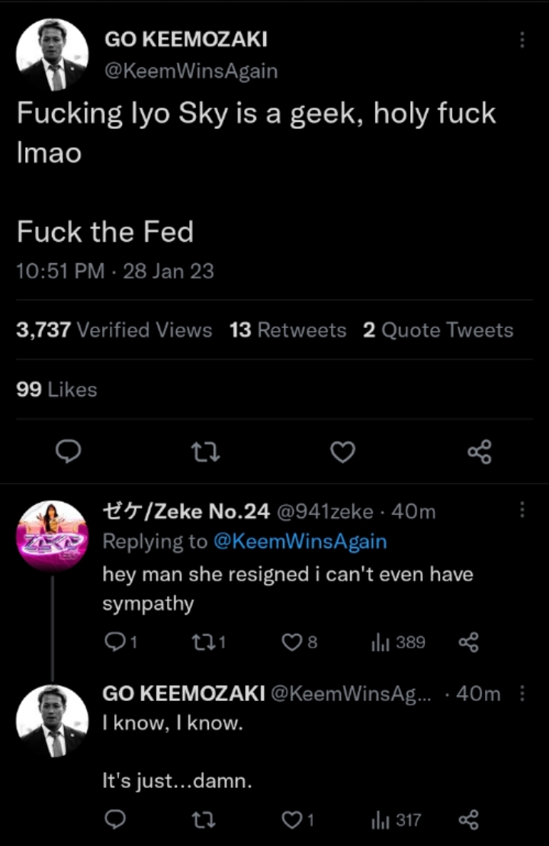The width and height of the screenshot is (549, 846).
Task: Open the @KeemWinsAgain mention link
Action: pyautogui.click(x=300, y=542)
